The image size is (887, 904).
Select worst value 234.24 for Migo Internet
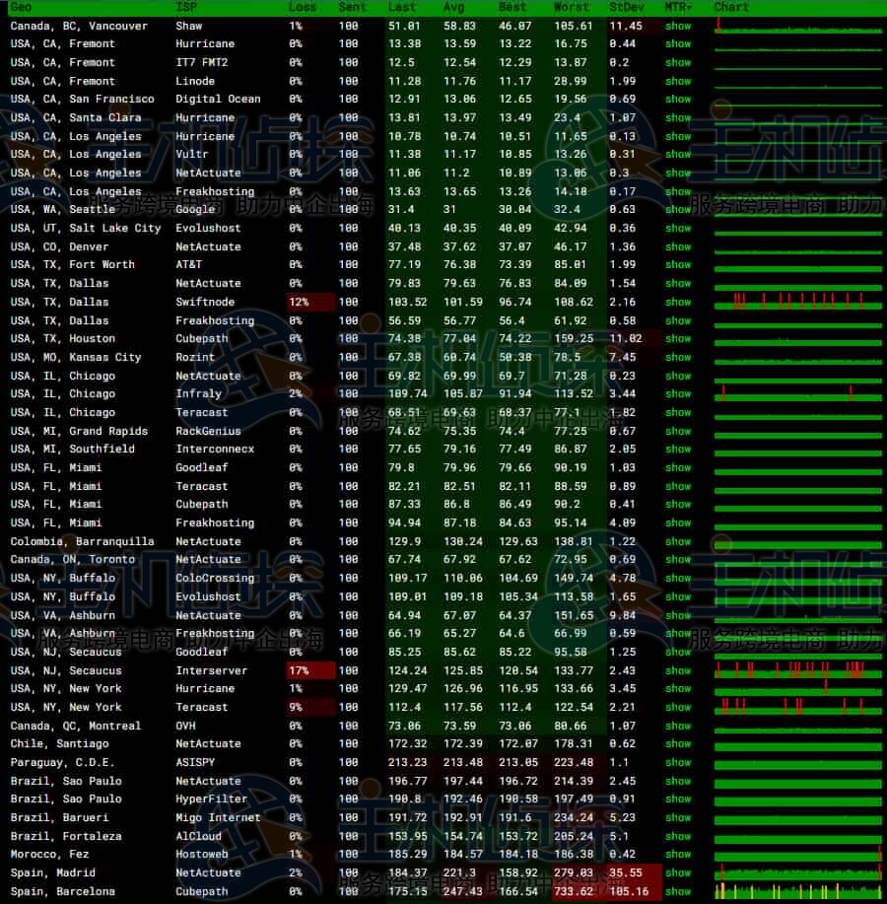(x=574, y=818)
